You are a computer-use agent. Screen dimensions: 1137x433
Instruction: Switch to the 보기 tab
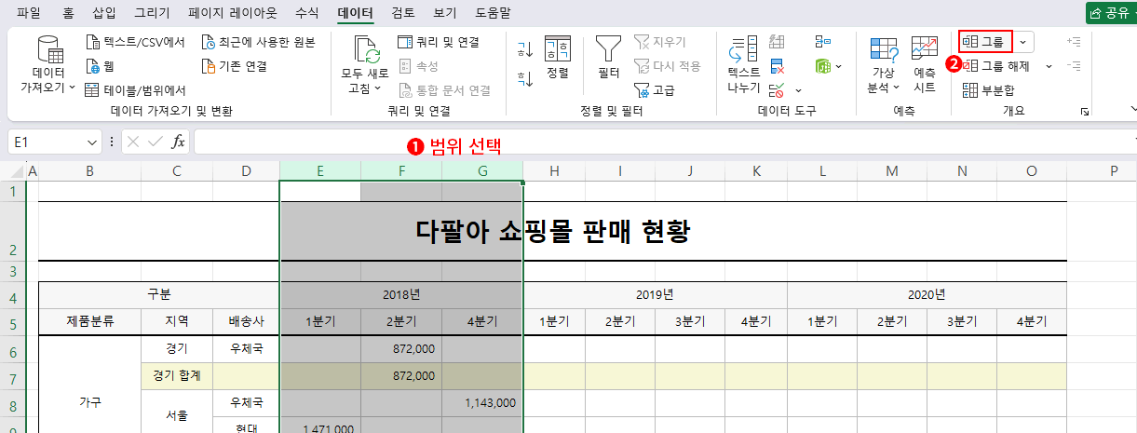click(x=444, y=13)
